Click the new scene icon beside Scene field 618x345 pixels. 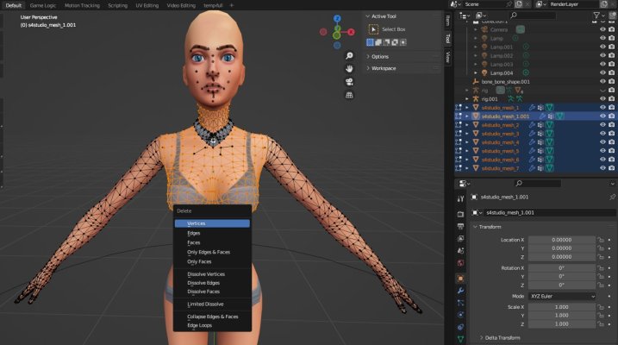[x=519, y=4]
